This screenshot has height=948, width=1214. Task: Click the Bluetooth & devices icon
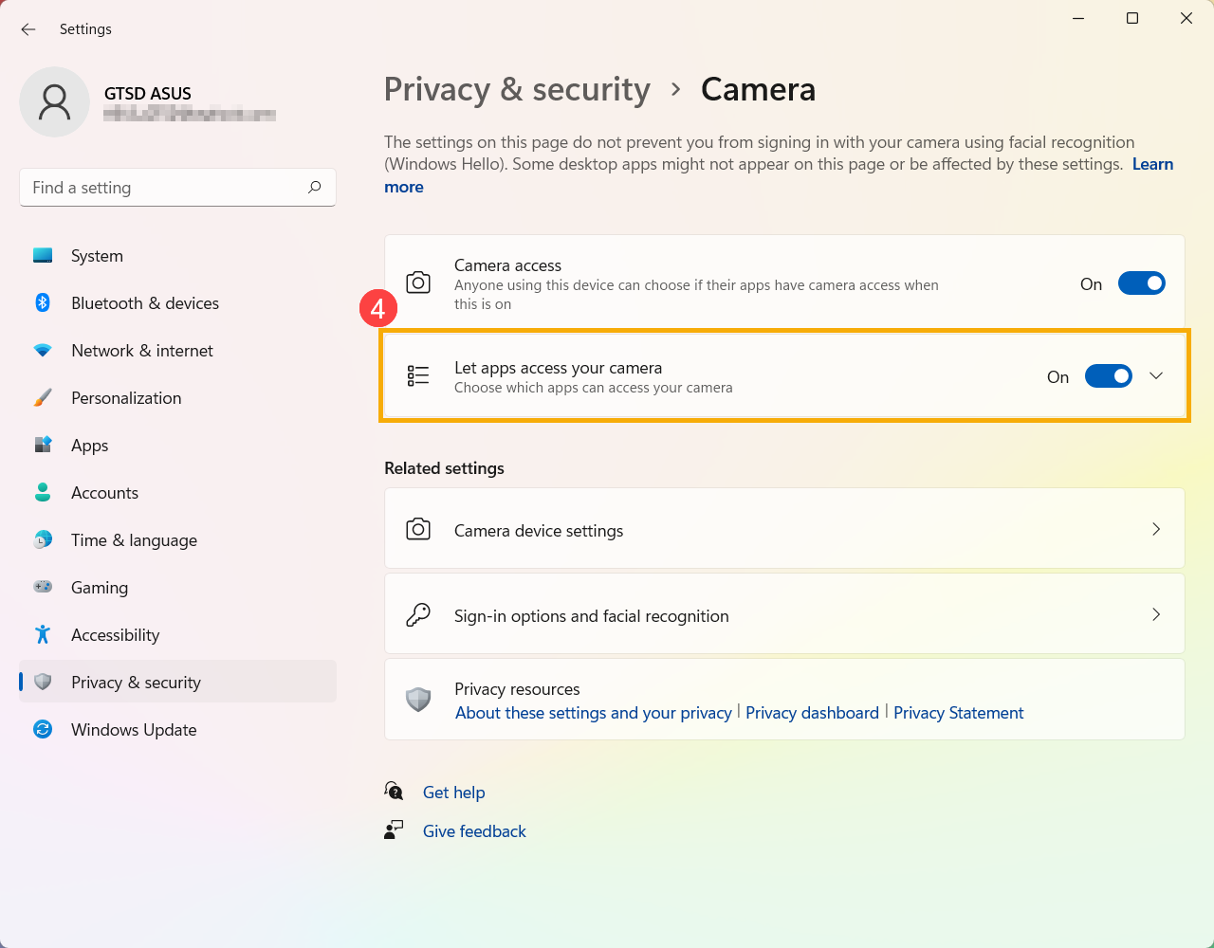point(43,302)
